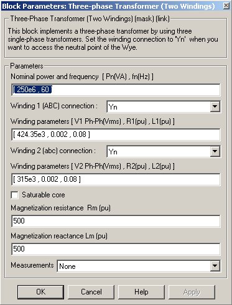This screenshot has width=232, height=305.
Task: Click the 'Saturable core' label text
Action: 44,195
